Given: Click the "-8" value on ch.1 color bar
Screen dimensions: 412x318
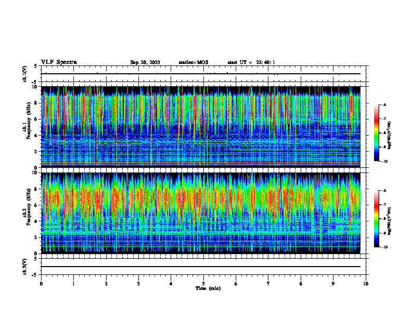Looking at the screenshot, I should pos(384,133).
